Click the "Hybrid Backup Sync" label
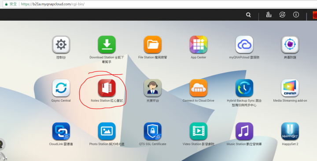This screenshot has height=161, width=317. click(244, 102)
